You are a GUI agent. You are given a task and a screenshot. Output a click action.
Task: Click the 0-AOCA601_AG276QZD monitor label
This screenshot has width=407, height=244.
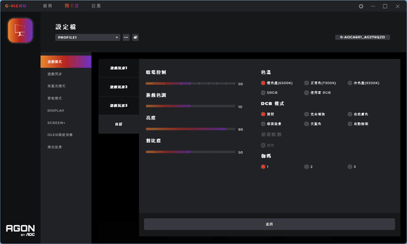pyautogui.click(x=362, y=37)
